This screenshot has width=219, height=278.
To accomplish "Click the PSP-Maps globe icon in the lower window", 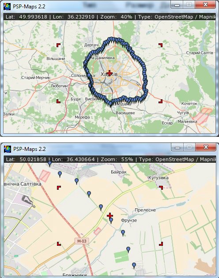I will point(7,149).
